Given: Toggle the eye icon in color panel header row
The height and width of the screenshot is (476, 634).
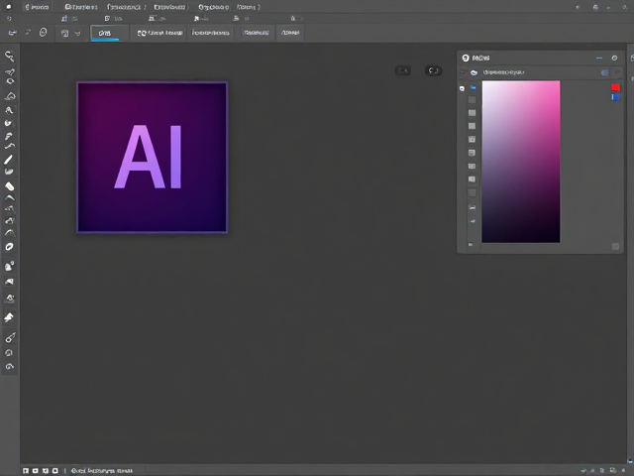Looking at the screenshot, I should 474,72.
